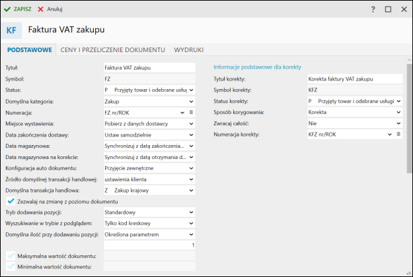This screenshot has height=277, width=413.
Task: Open help via the question mark icon
Action: pos(373,9)
